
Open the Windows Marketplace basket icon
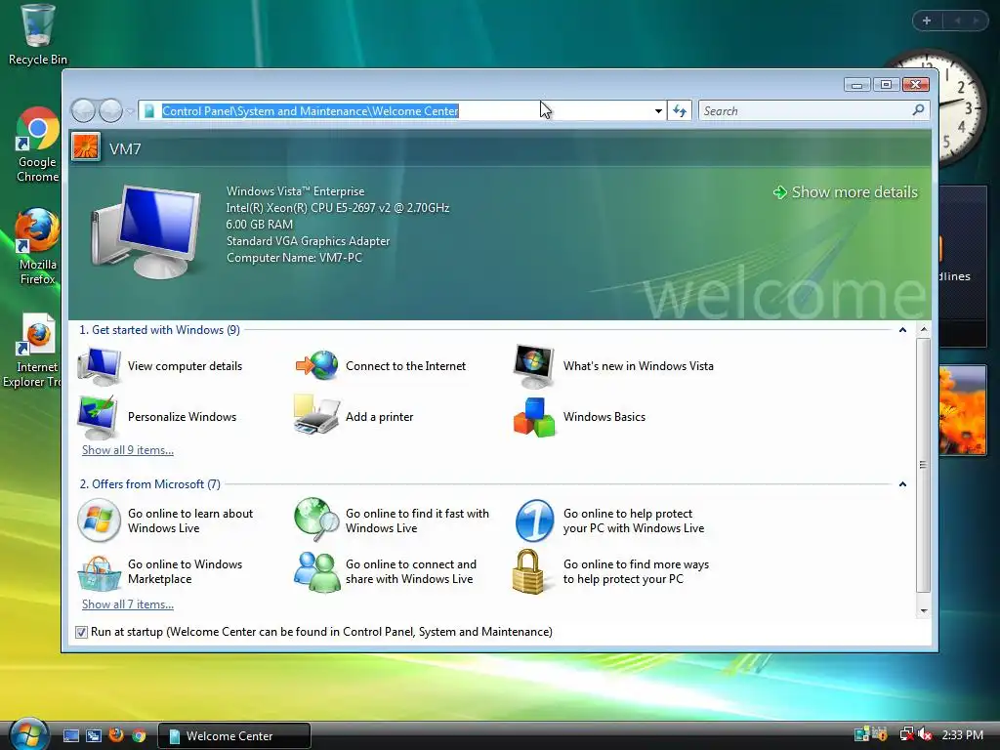point(99,572)
